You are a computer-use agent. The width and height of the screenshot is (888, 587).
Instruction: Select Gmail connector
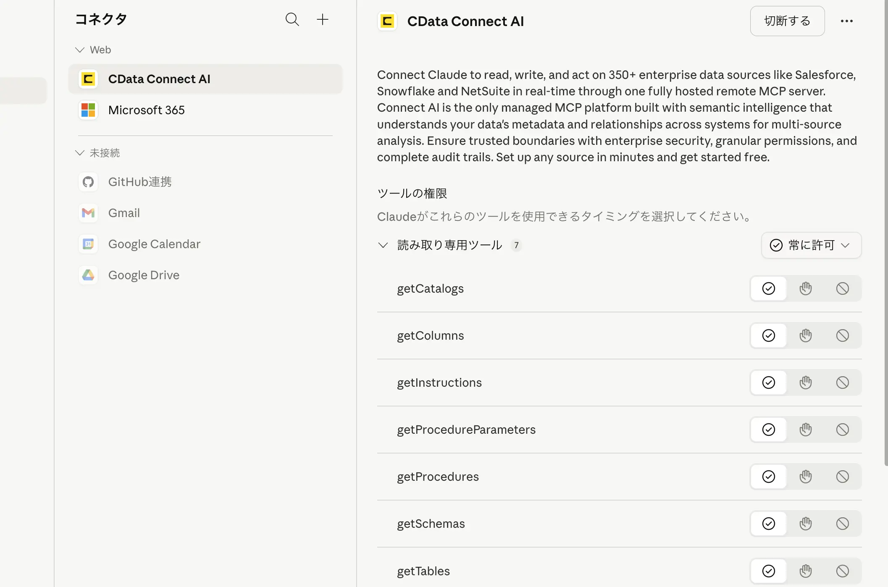tap(205, 213)
